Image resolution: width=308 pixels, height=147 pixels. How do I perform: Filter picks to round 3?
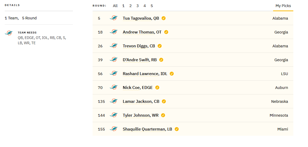pos(137,6)
